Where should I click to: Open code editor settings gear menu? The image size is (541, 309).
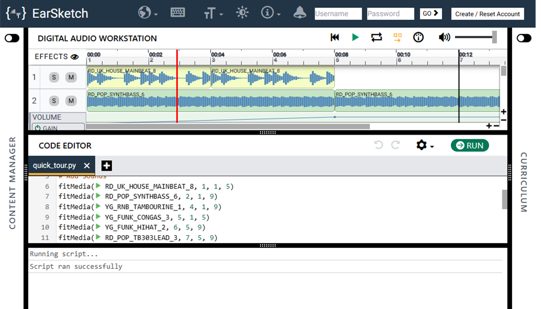point(425,145)
